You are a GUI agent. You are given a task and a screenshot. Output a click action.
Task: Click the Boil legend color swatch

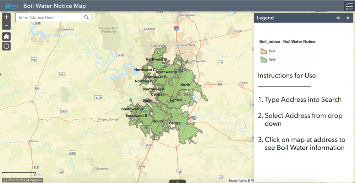coord(263,51)
